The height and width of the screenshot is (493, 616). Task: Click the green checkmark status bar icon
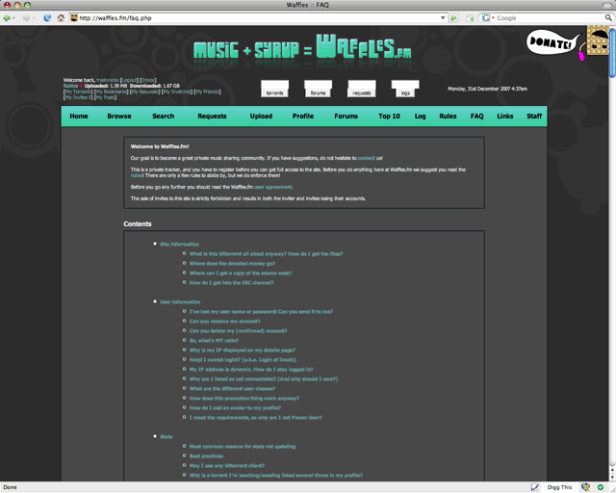(601, 487)
